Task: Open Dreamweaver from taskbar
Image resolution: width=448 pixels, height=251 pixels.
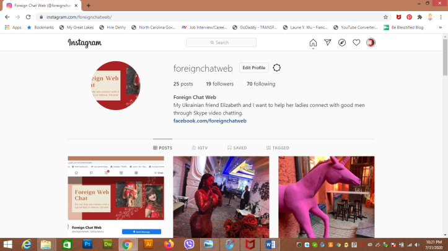Action: (108, 244)
